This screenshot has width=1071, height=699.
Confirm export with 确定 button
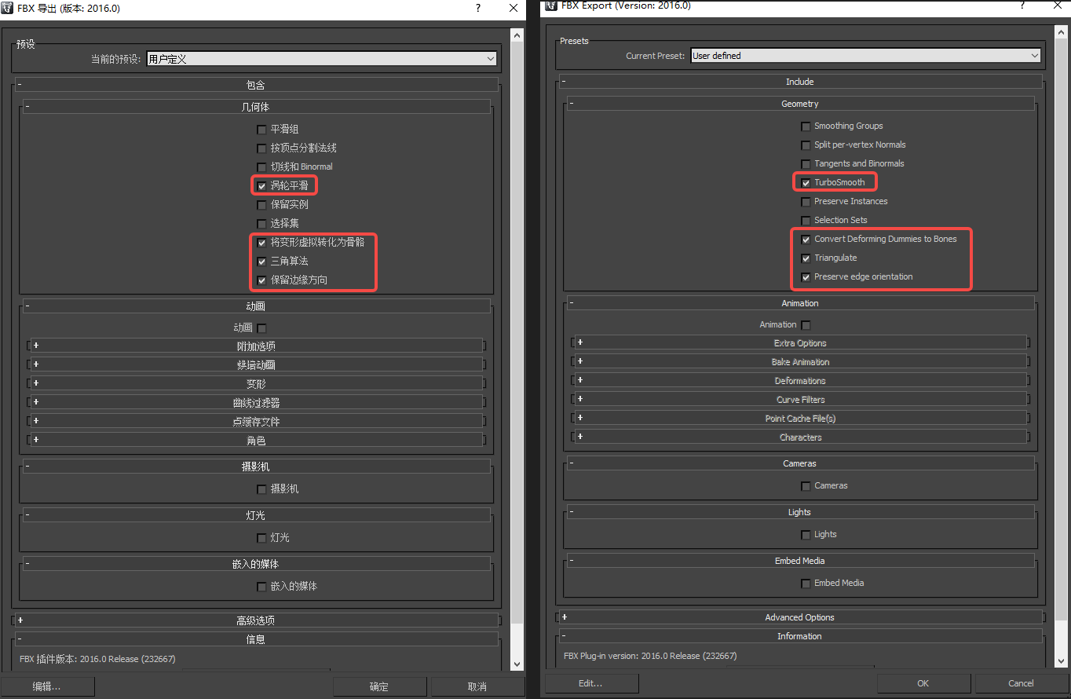click(380, 686)
